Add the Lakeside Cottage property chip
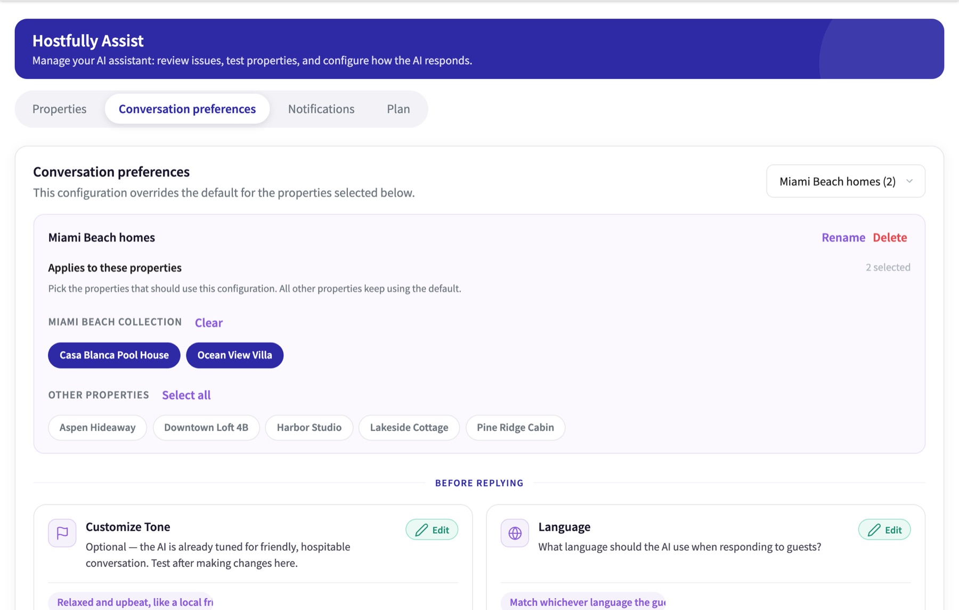This screenshot has width=959, height=610. 409,428
